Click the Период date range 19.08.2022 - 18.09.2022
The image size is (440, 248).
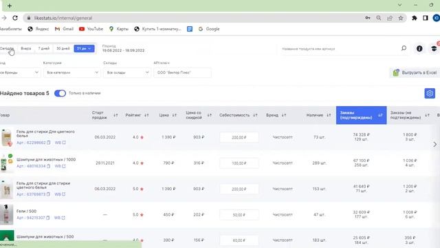(123, 50)
